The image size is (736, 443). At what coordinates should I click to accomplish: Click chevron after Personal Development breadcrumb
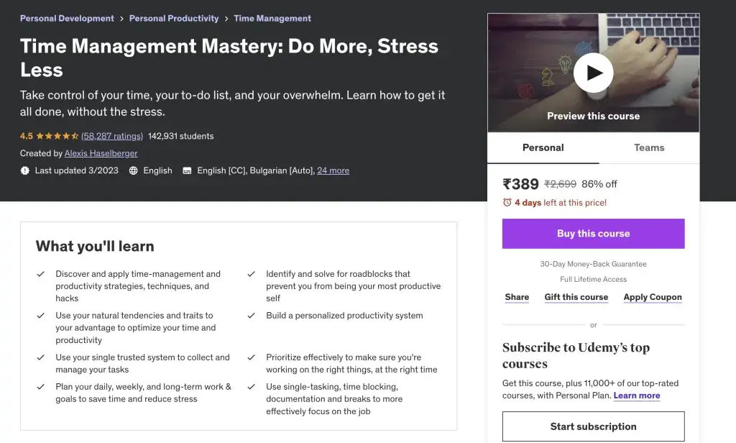coord(121,19)
